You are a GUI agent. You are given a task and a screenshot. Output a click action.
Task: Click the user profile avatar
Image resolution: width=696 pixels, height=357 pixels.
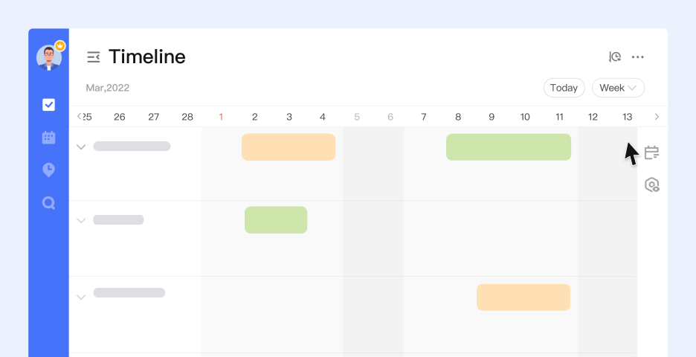tap(49, 58)
